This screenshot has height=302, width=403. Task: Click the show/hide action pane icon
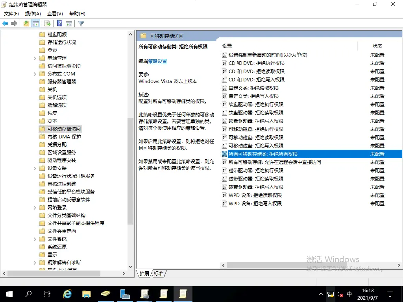pos(69,23)
